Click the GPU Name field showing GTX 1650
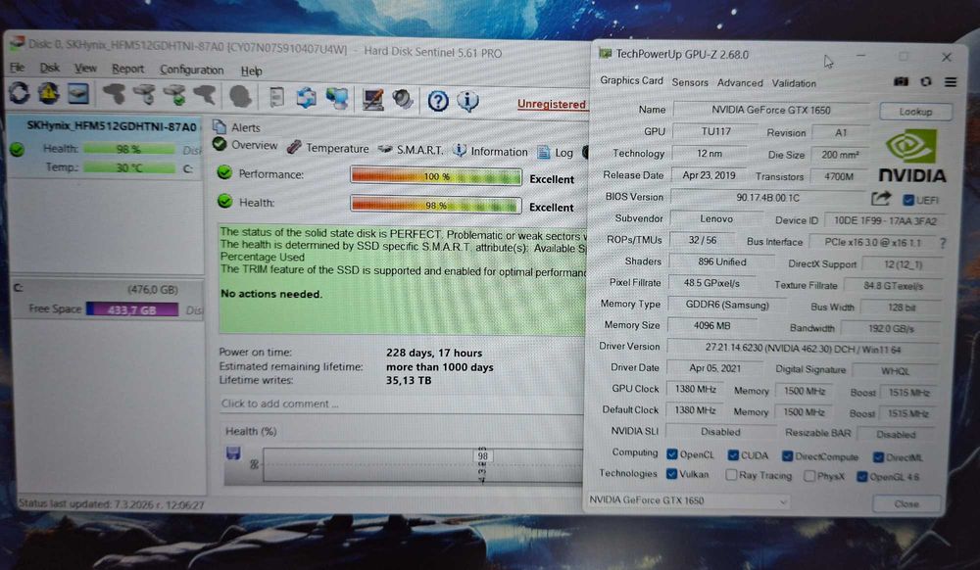 (x=771, y=110)
